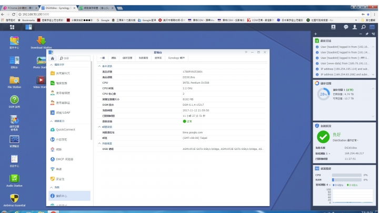Click the Control Panel taskbar icon in DSM
This screenshot has height=213, width=379.
(28, 27)
